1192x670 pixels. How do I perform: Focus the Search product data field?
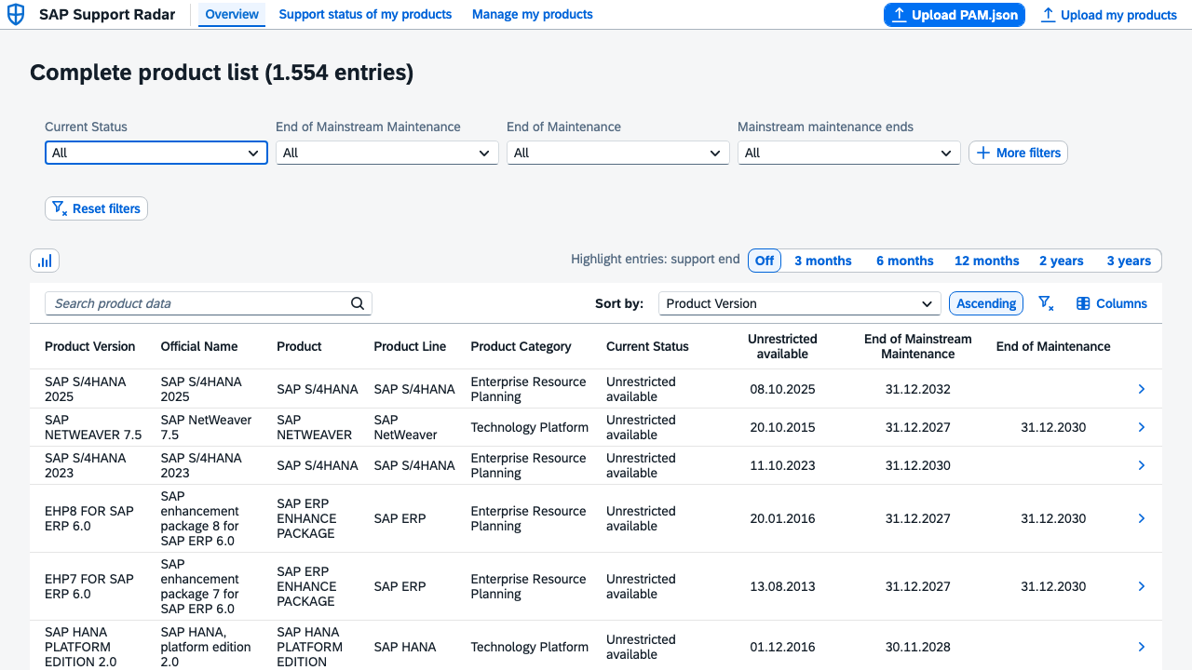tap(209, 303)
